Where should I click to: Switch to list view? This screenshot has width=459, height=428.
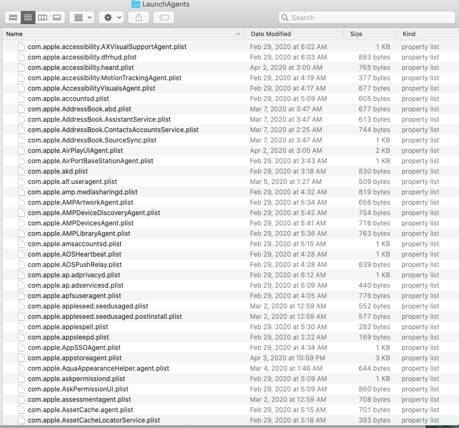[x=28, y=17]
